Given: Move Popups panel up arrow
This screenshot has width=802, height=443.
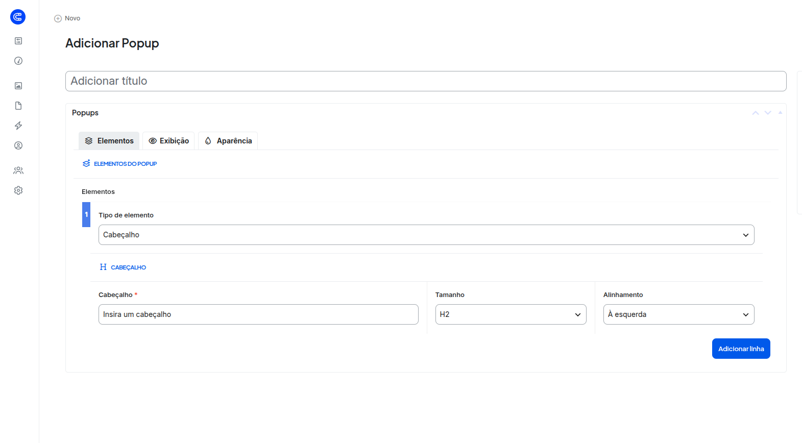Looking at the screenshot, I should pos(756,113).
